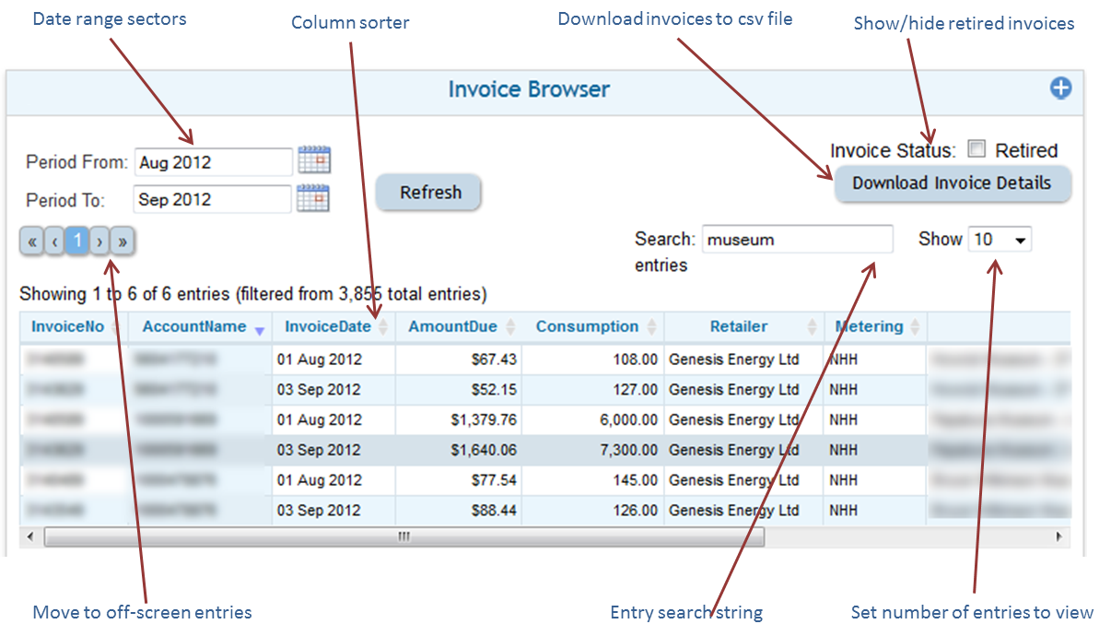Image resolution: width=1111 pixels, height=636 pixels.
Task: Select page 1 in pagination
Action: [x=77, y=241]
